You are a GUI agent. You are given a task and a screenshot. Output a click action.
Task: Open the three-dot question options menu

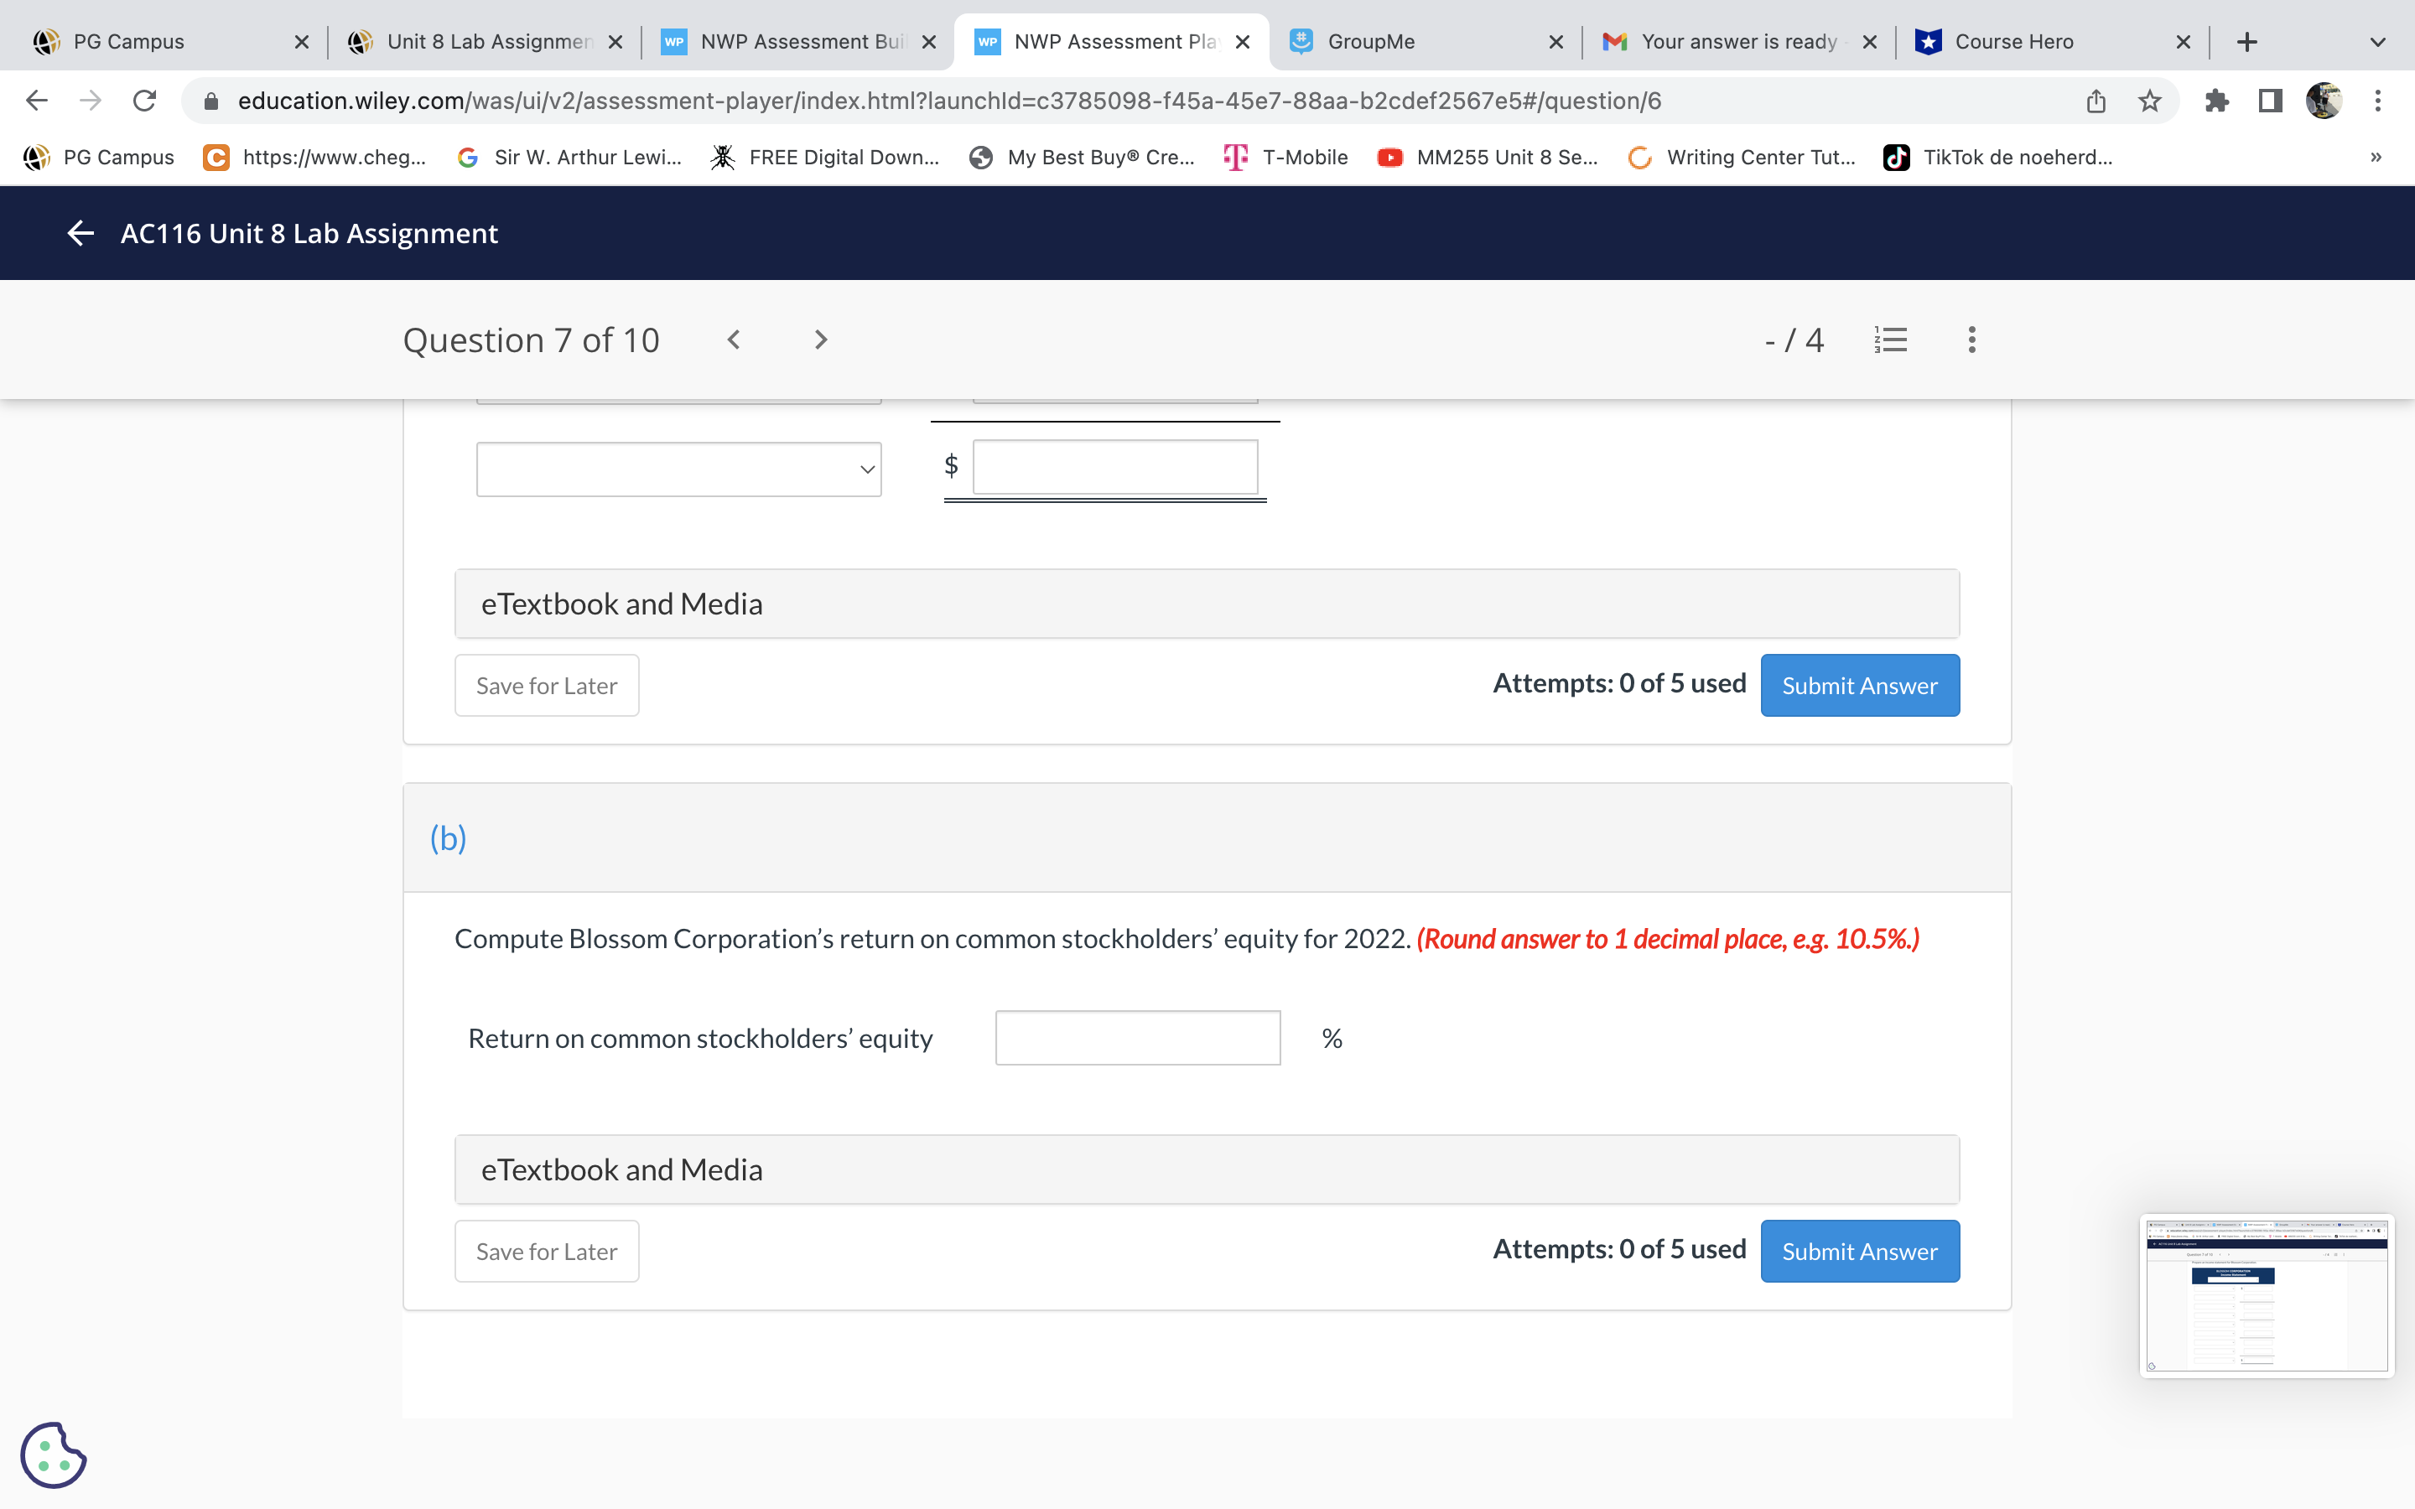click(1971, 340)
